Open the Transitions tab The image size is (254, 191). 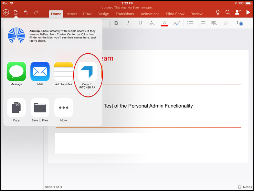click(x=125, y=14)
